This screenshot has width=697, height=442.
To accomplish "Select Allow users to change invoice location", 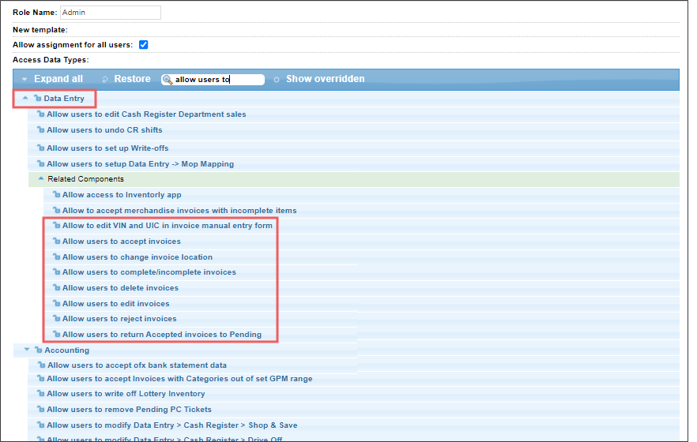I will click(x=138, y=257).
